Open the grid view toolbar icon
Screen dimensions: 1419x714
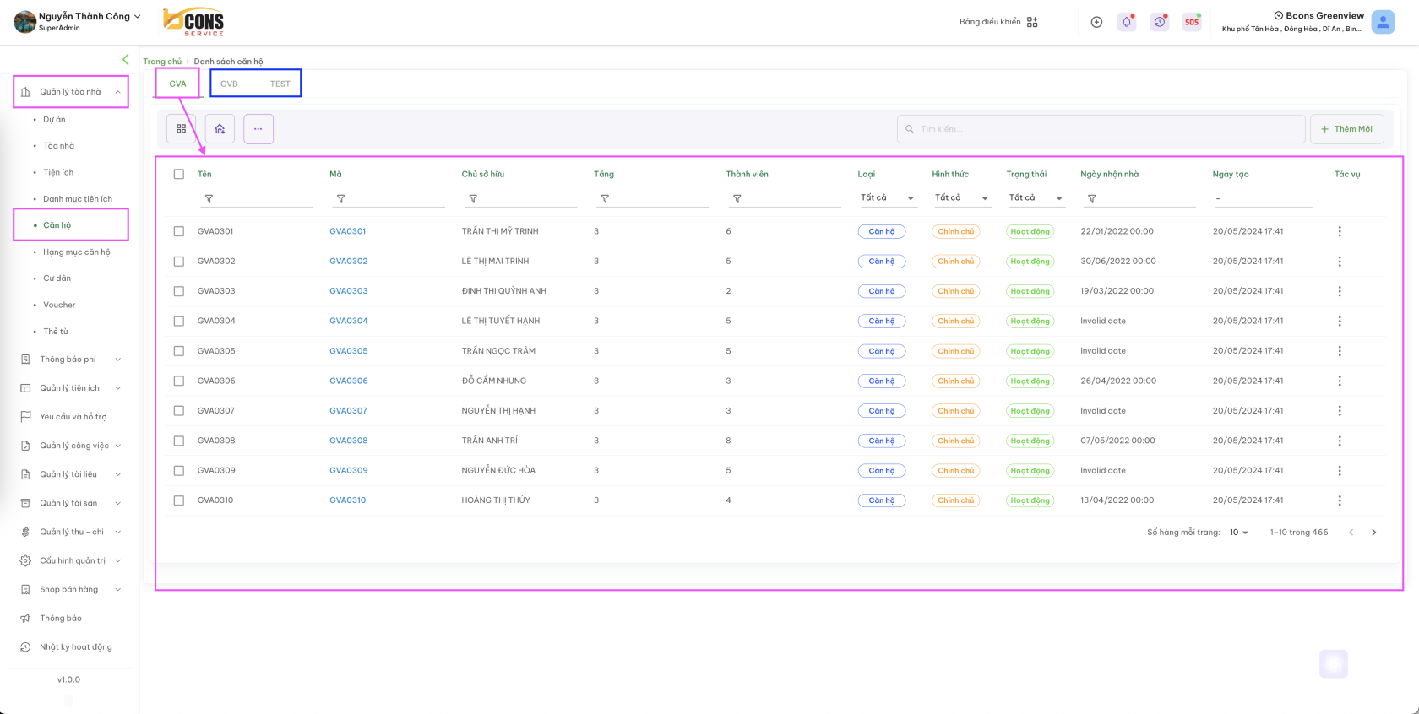pyautogui.click(x=182, y=129)
